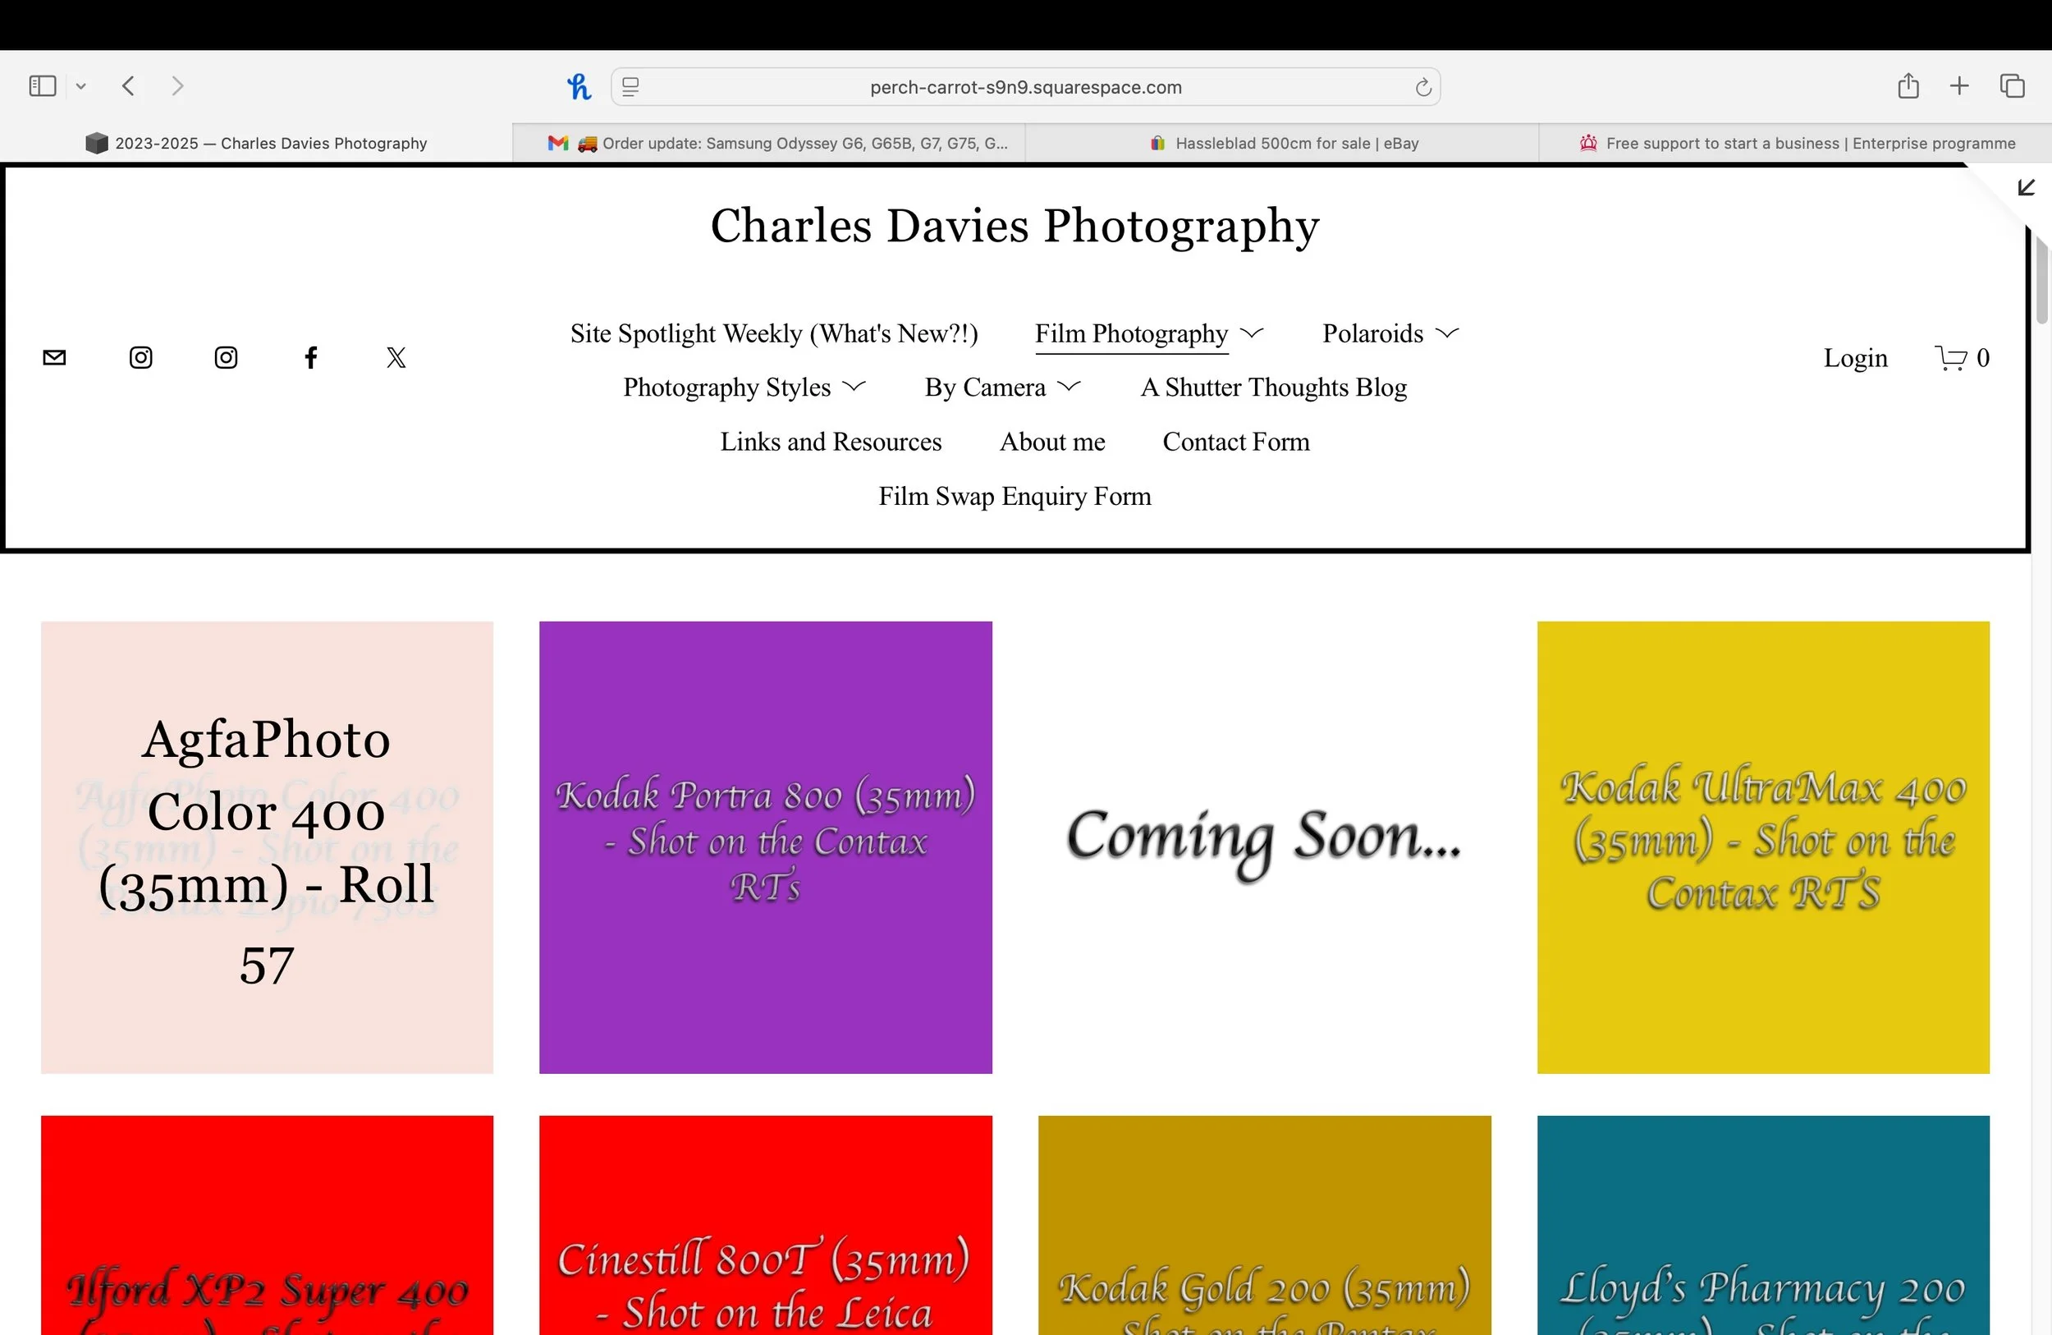Open the shopping cart icon
Viewport: 2052px width, 1335px height.
tap(1950, 357)
